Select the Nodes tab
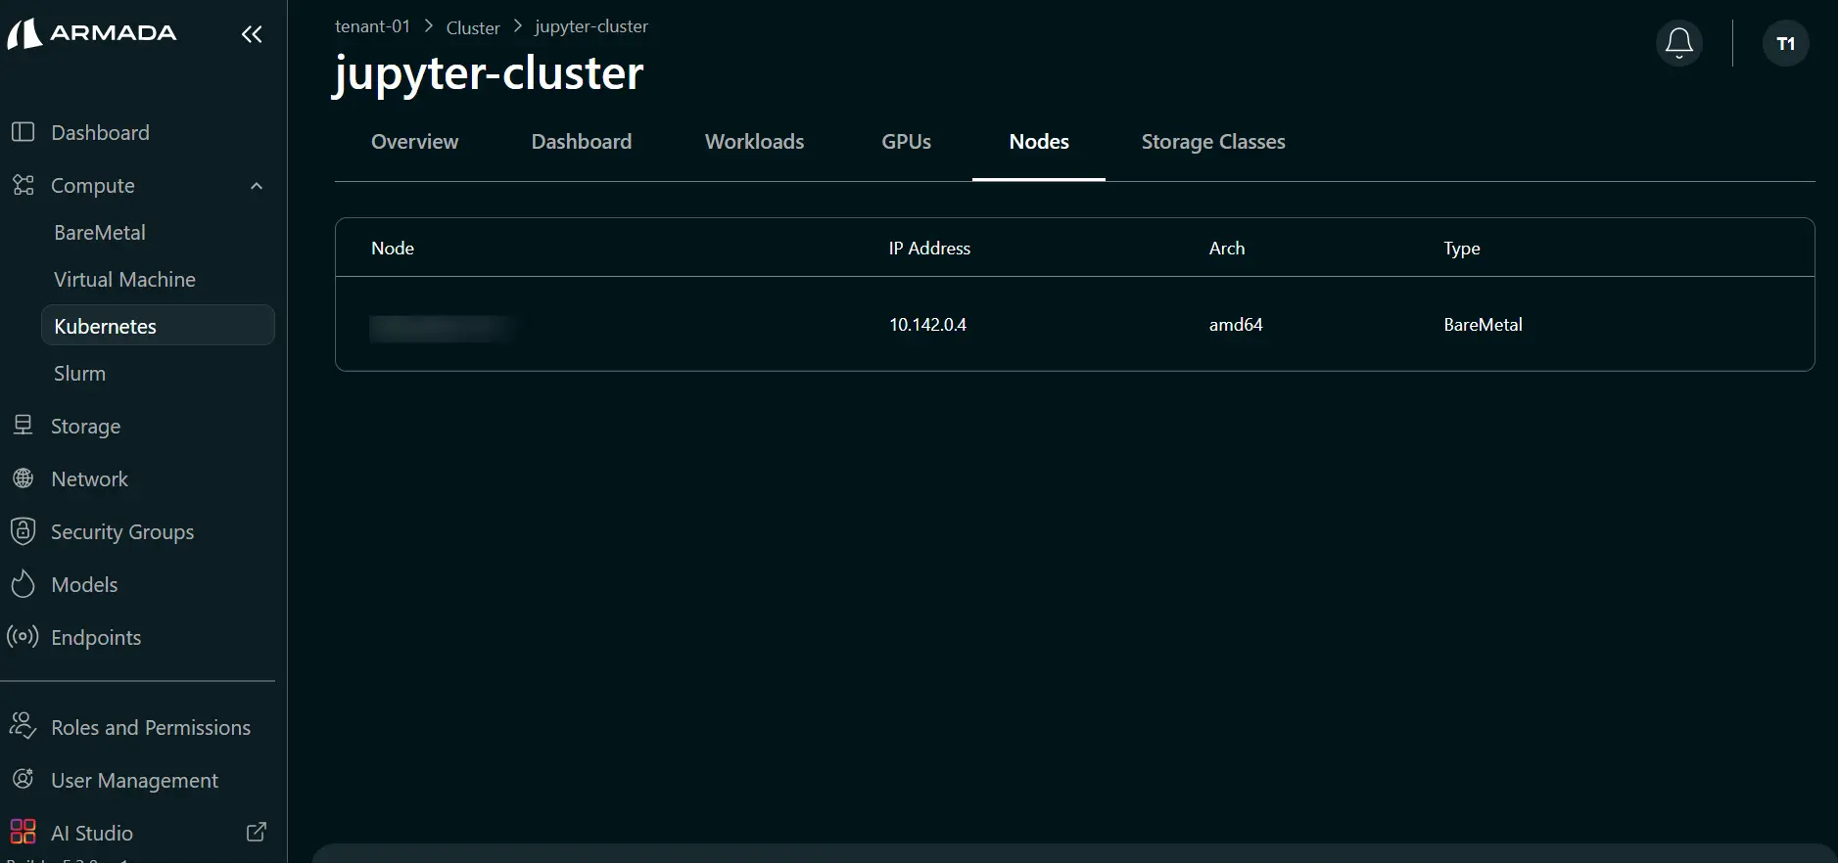Viewport: 1839px width, 864px height. (1039, 142)
